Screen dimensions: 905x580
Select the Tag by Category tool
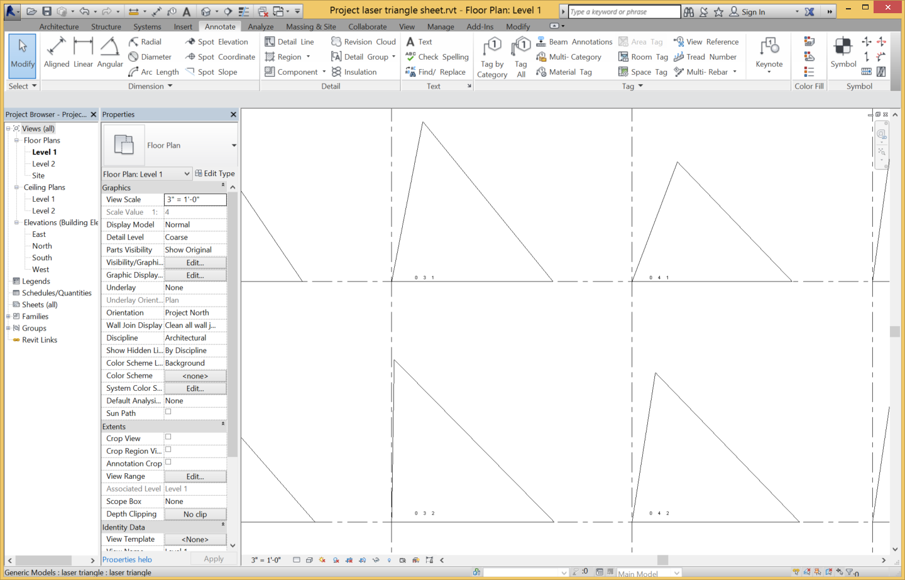[x=491, y=57]
